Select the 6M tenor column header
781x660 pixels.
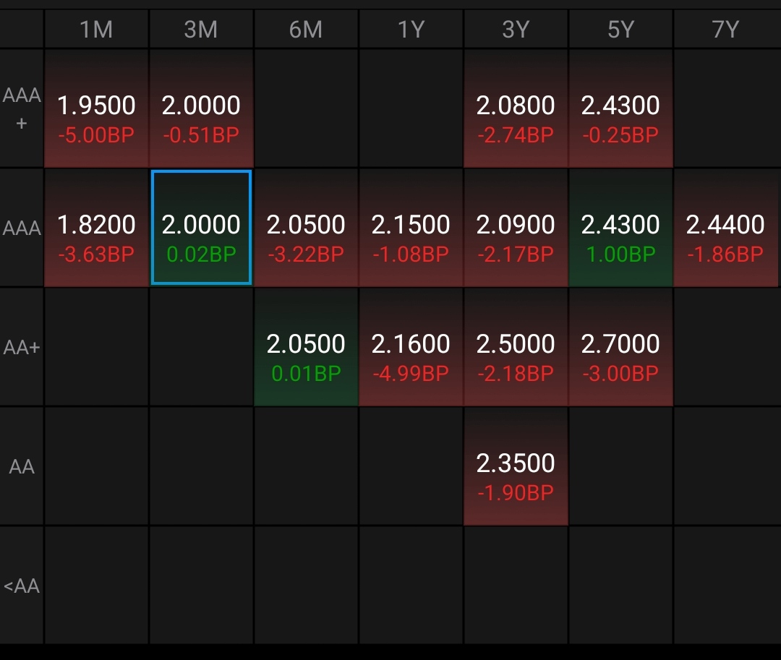(x=306, y=30)
